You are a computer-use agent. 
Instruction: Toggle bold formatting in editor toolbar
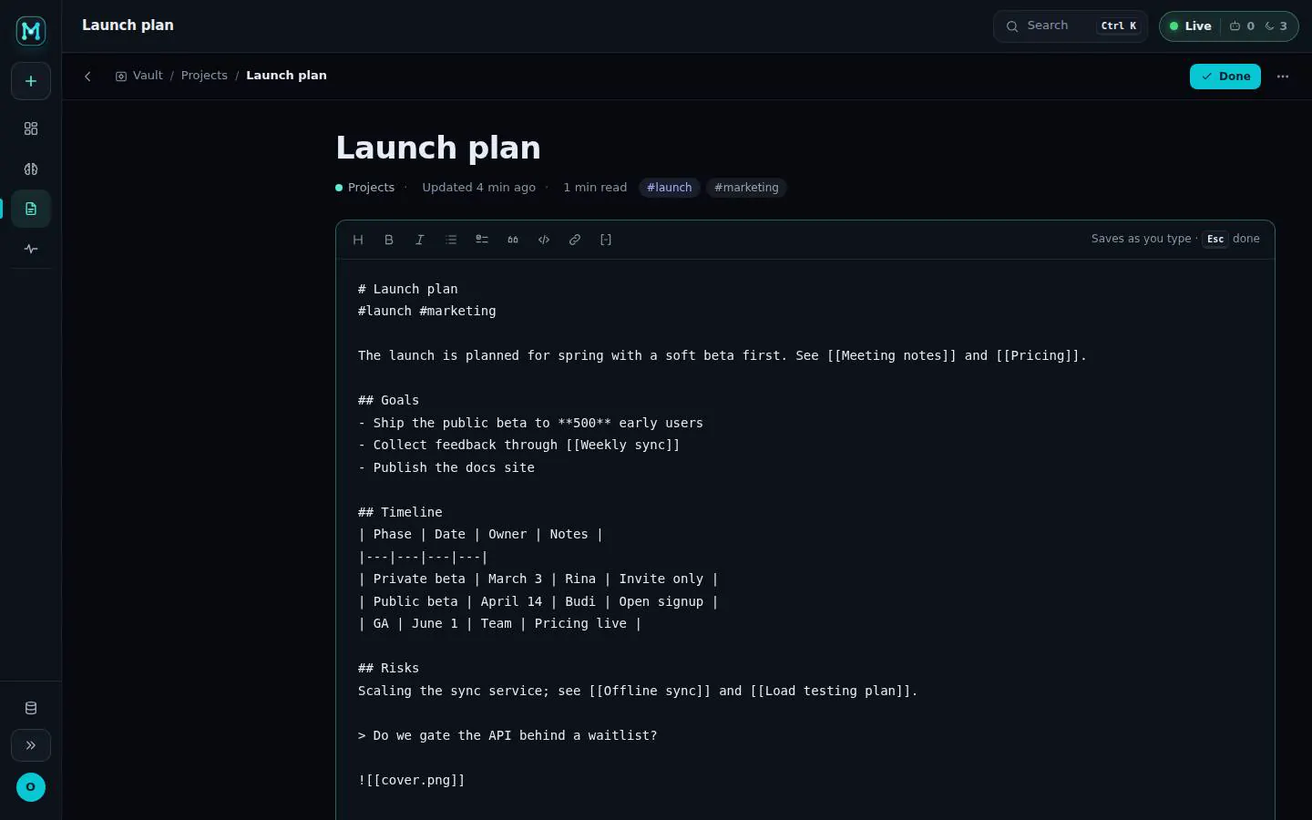[x=389, y=240]
